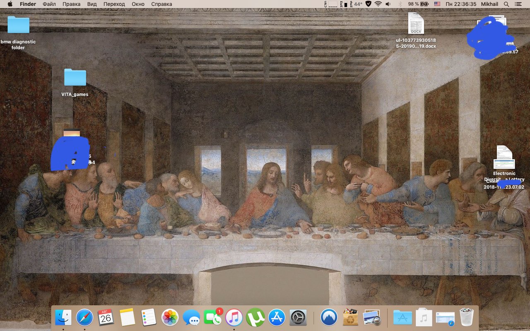Open uTorrent from the Dock

255,317
